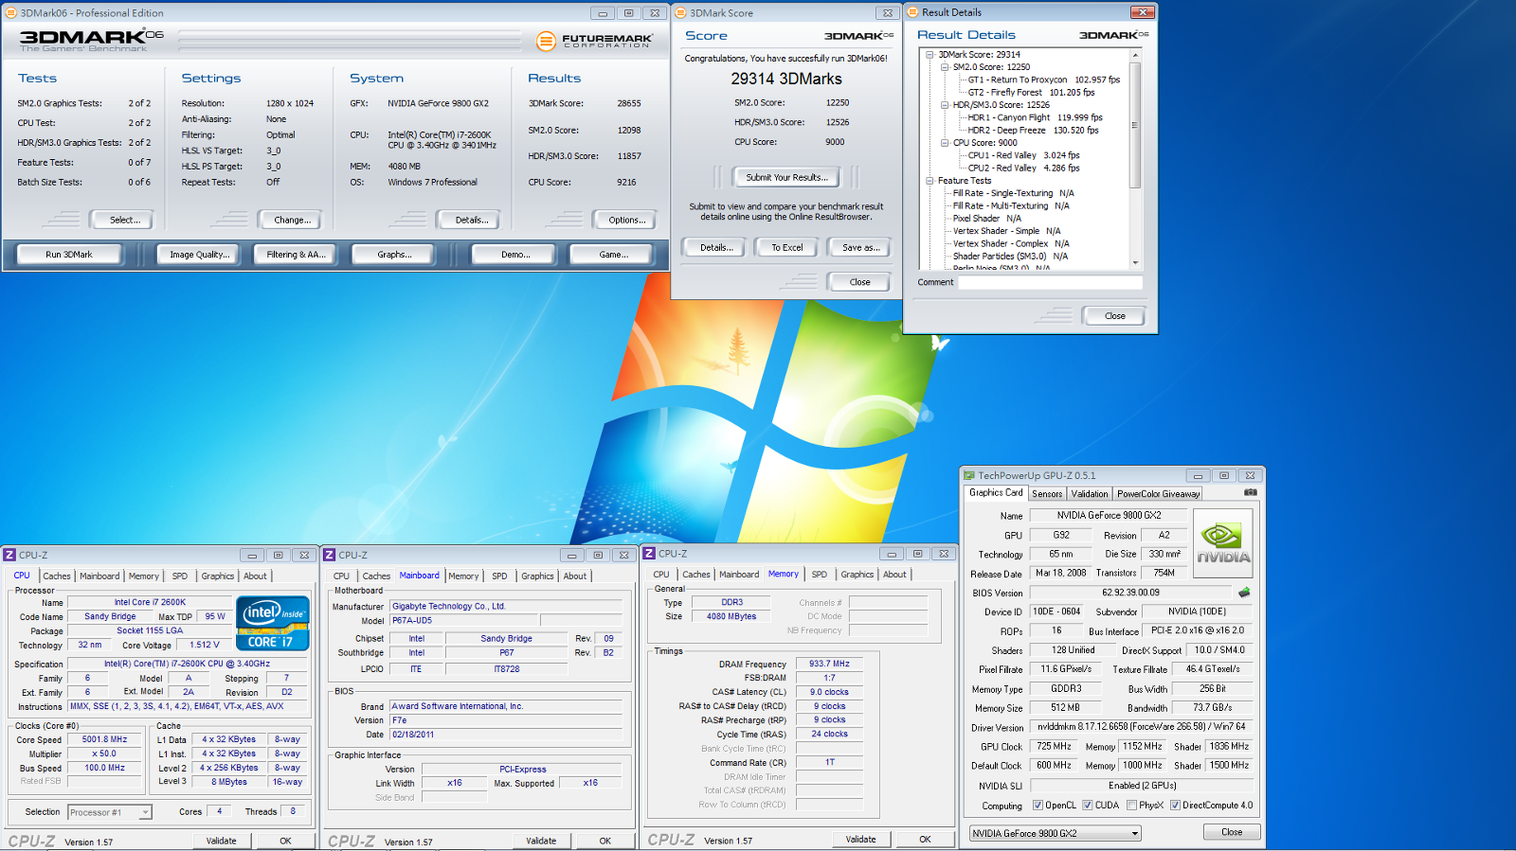The image size is (1516, 851).
Task: Click the Enabled (2 GPUs) SLI value
Action: (x=1142, y=786)
